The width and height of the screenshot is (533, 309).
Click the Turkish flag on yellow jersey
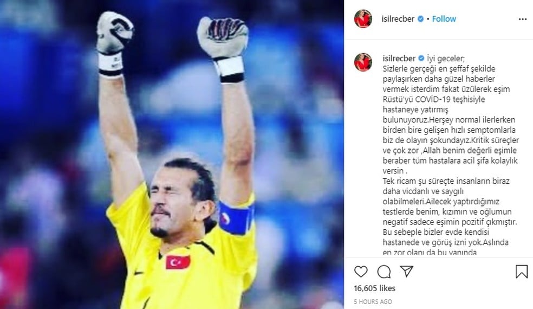178,262
